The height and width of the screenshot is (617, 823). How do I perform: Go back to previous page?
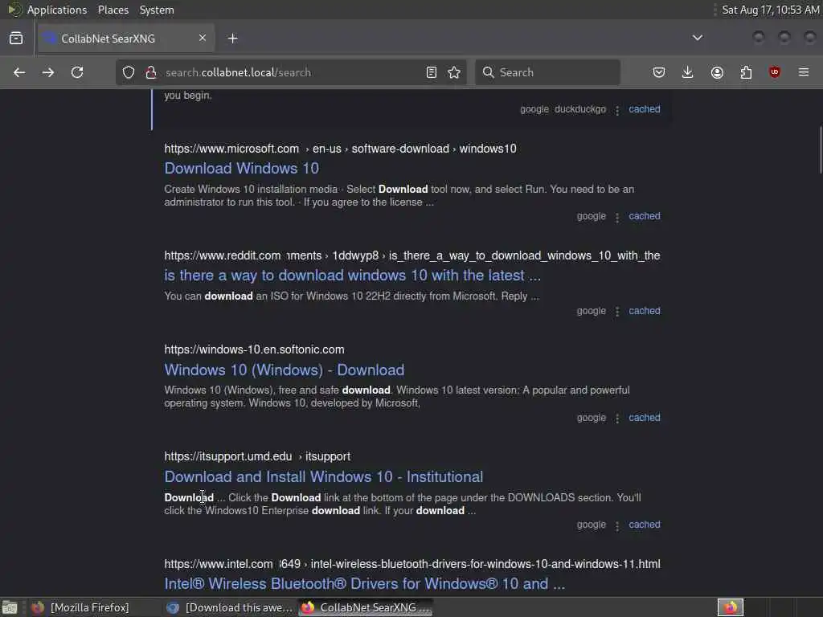click(x=19, y=72)
